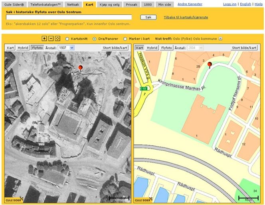Click the Fridtjof Nansens pl. street label
The height and width of the screenshot is (205, 265).
[x=235, y=93]
